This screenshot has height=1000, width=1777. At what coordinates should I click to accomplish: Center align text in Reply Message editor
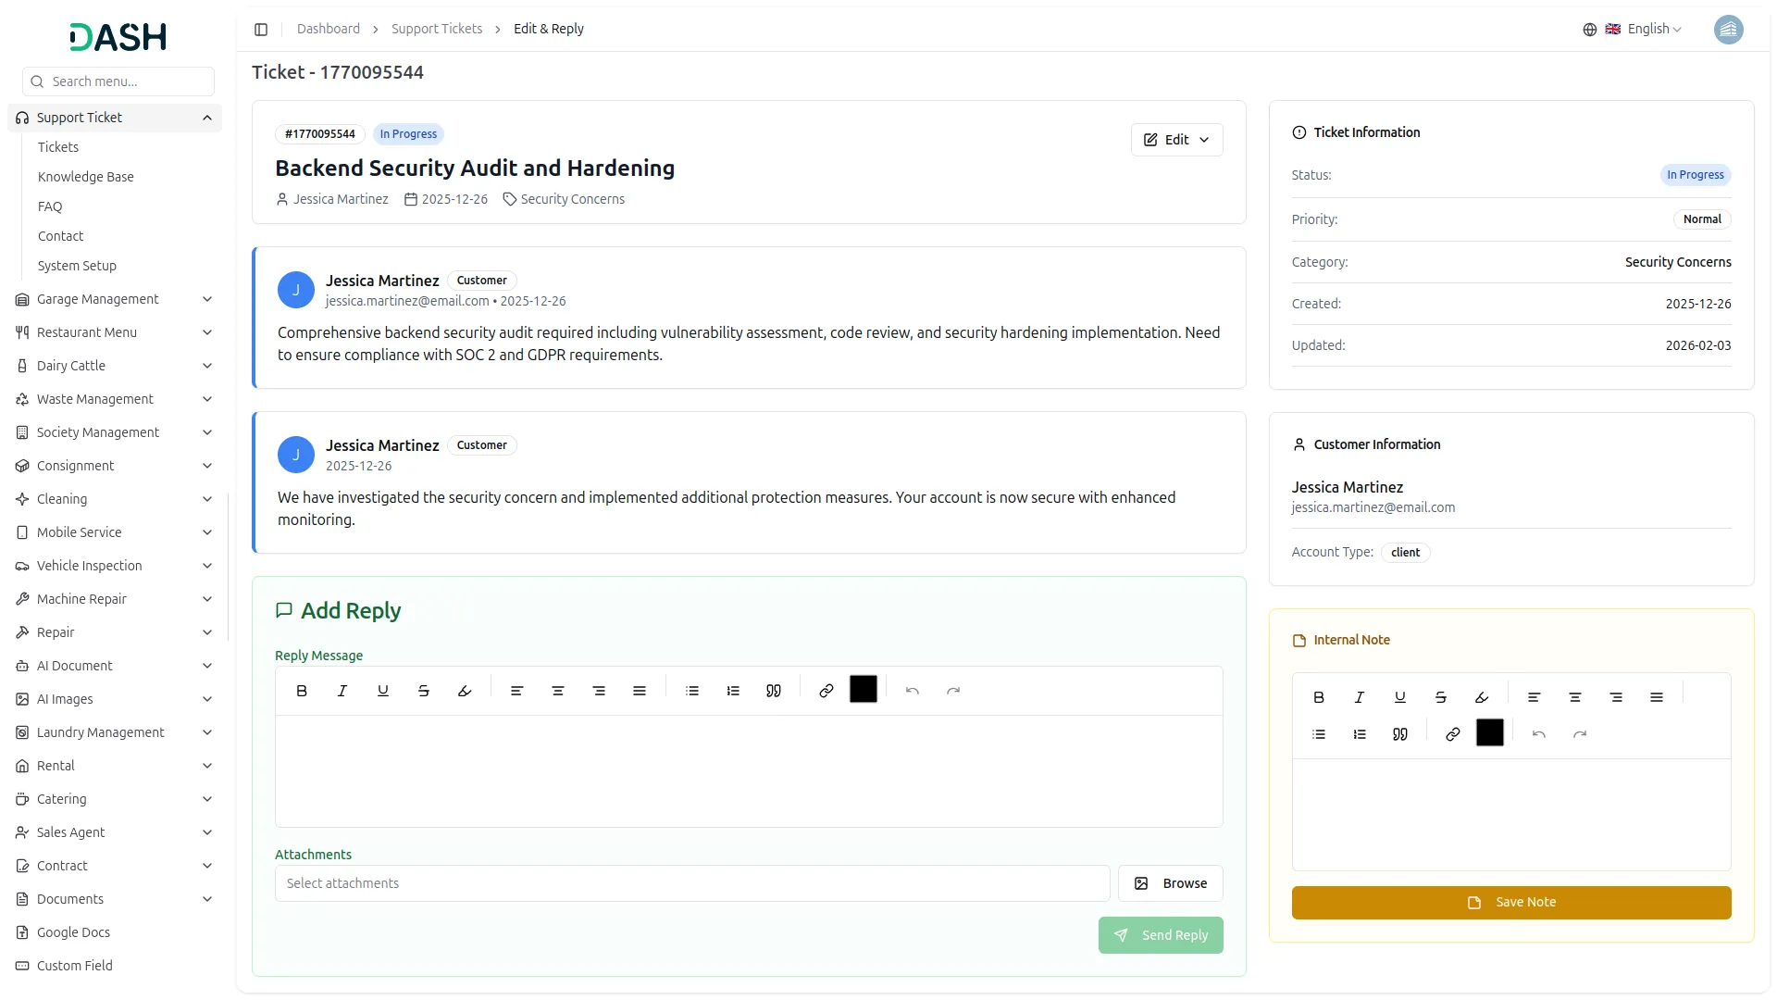pyautogui.click(x=558, y=691)
